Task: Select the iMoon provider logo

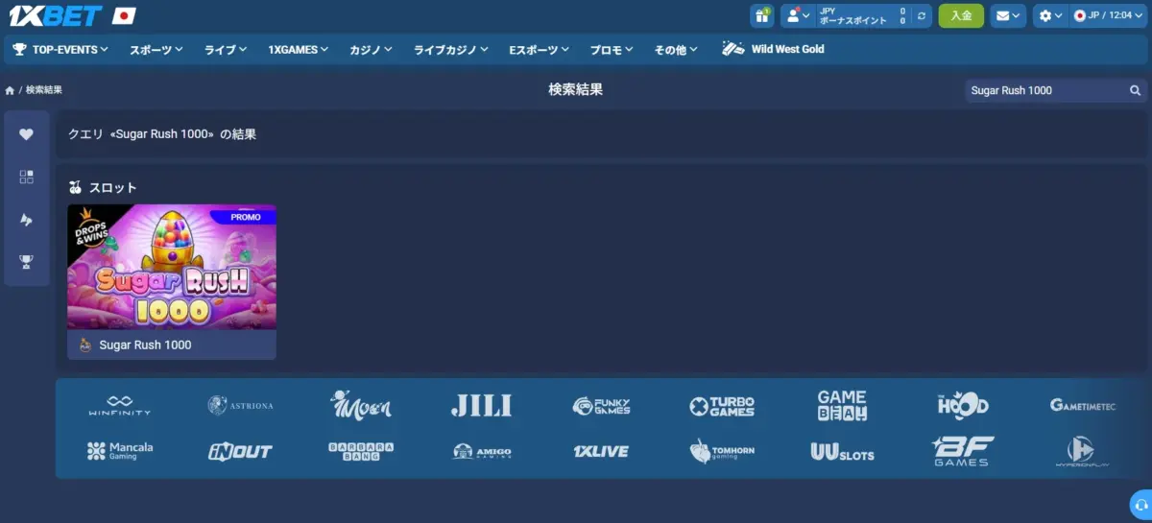Action: click(360, 405)
